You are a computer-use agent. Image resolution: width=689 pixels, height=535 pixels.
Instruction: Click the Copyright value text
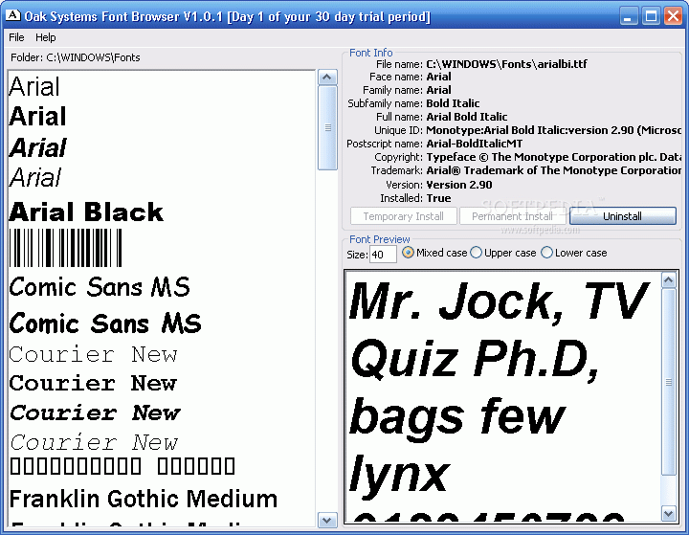click(x=554, y=157)
